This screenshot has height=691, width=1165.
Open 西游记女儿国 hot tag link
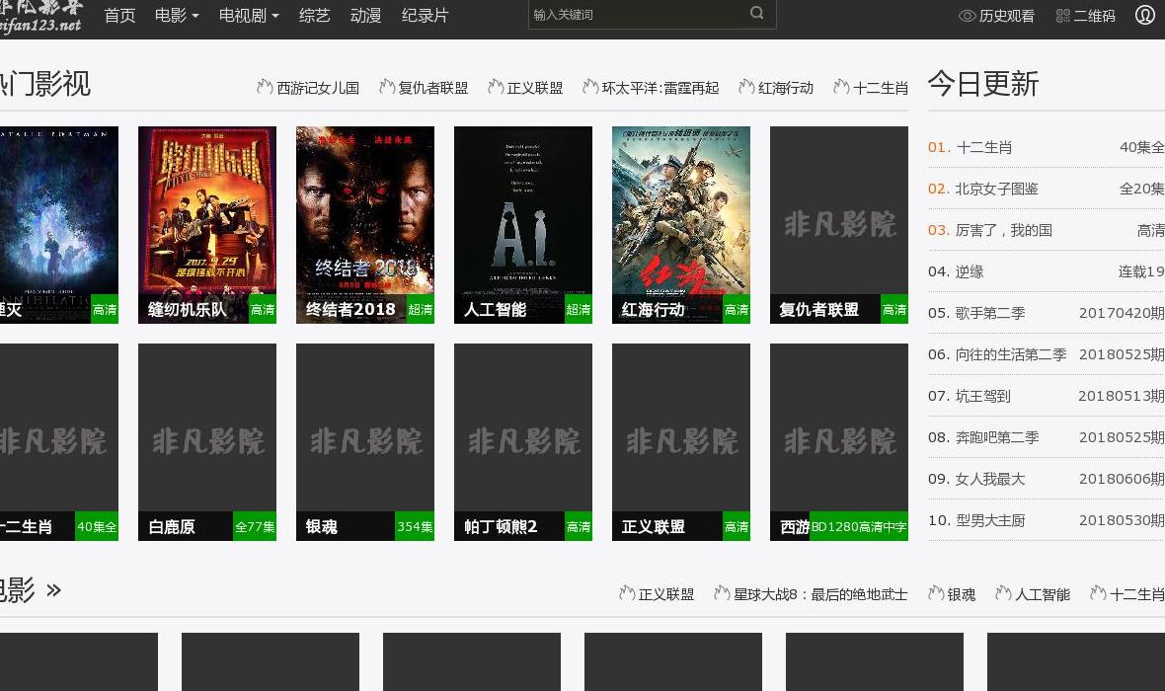click(x=318, y=88)
